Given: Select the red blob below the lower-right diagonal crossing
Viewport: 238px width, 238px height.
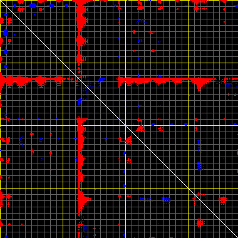Looking at the screenshot, I should click(x=200, y=223).
